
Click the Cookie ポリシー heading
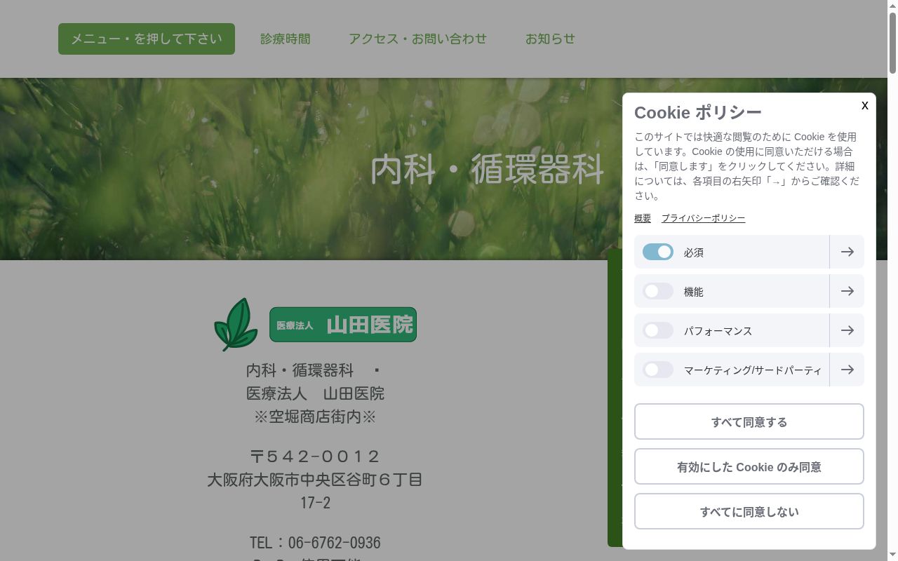tap(698, 112)
